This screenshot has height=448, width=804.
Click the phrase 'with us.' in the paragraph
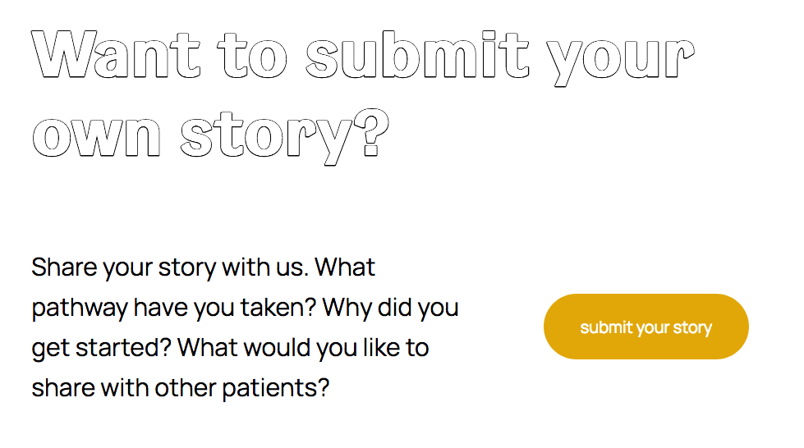point(265,267)
